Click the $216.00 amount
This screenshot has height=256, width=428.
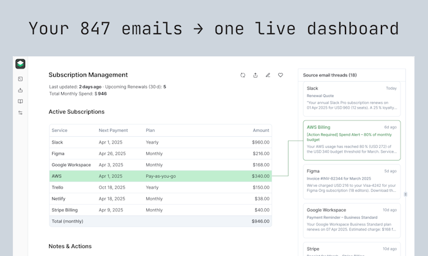tap(261, 153)
